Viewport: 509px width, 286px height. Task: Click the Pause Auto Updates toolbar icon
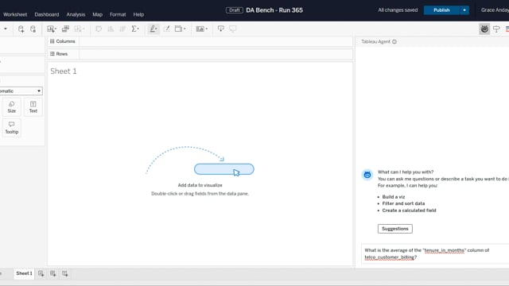33,29
